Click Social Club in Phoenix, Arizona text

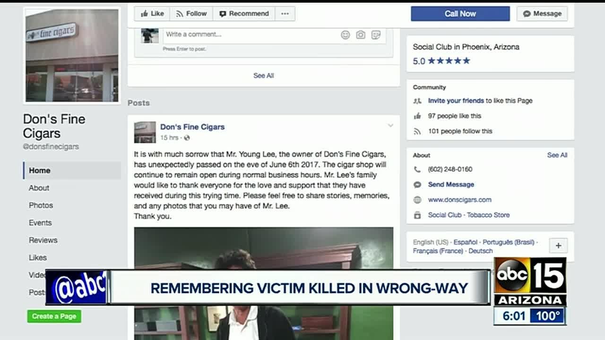click(x=466, y=47)
